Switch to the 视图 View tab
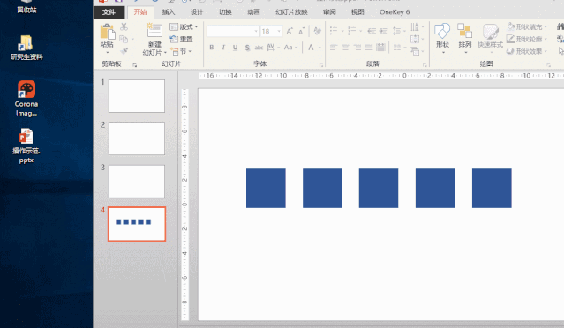The width and height of the screenshot is (564, 328). coord(357,11)
